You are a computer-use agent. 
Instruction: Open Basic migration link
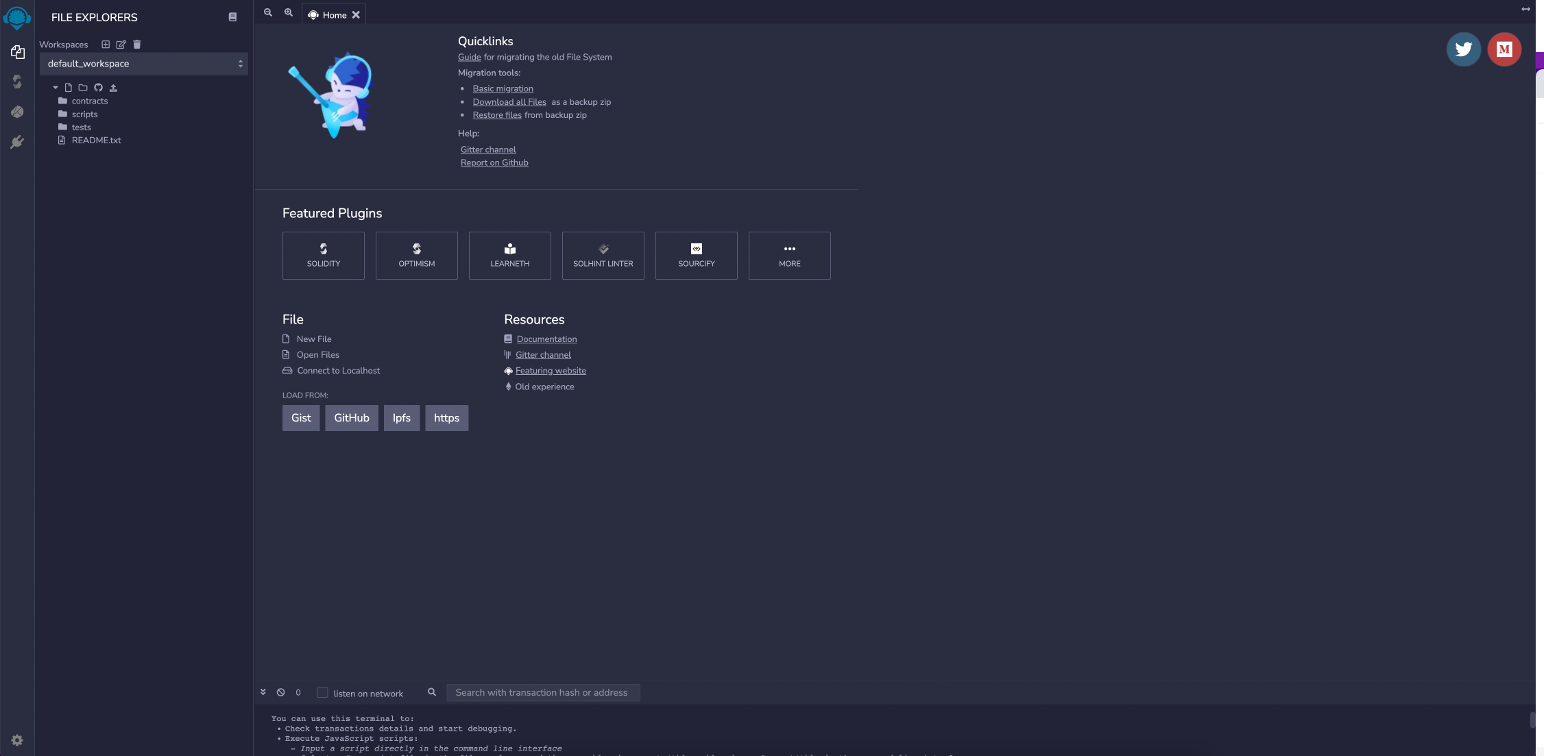click(x=503, y=88)
